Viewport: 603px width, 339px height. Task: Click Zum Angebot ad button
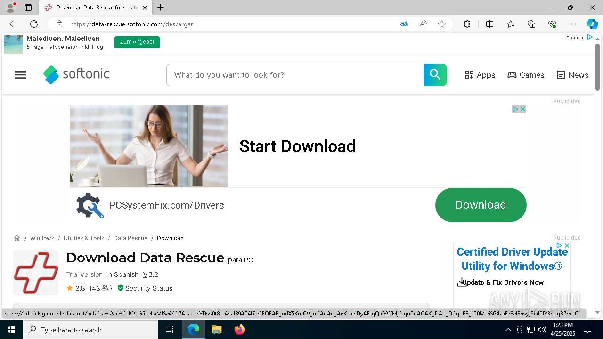coord(137,42)
